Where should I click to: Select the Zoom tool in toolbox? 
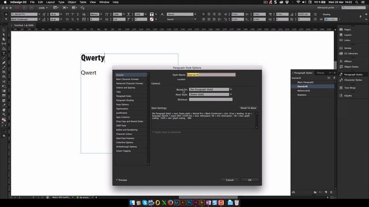point(4,114)
